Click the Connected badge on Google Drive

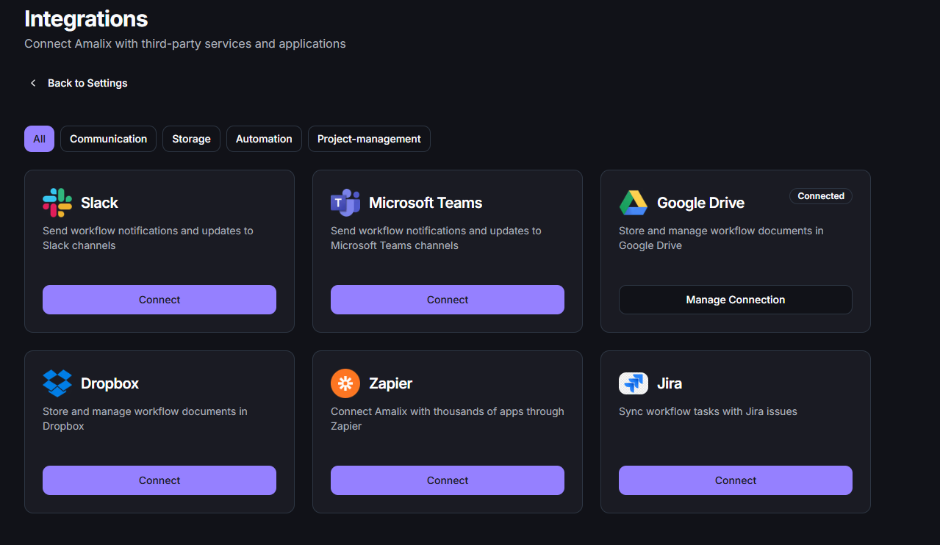(820, 196)
